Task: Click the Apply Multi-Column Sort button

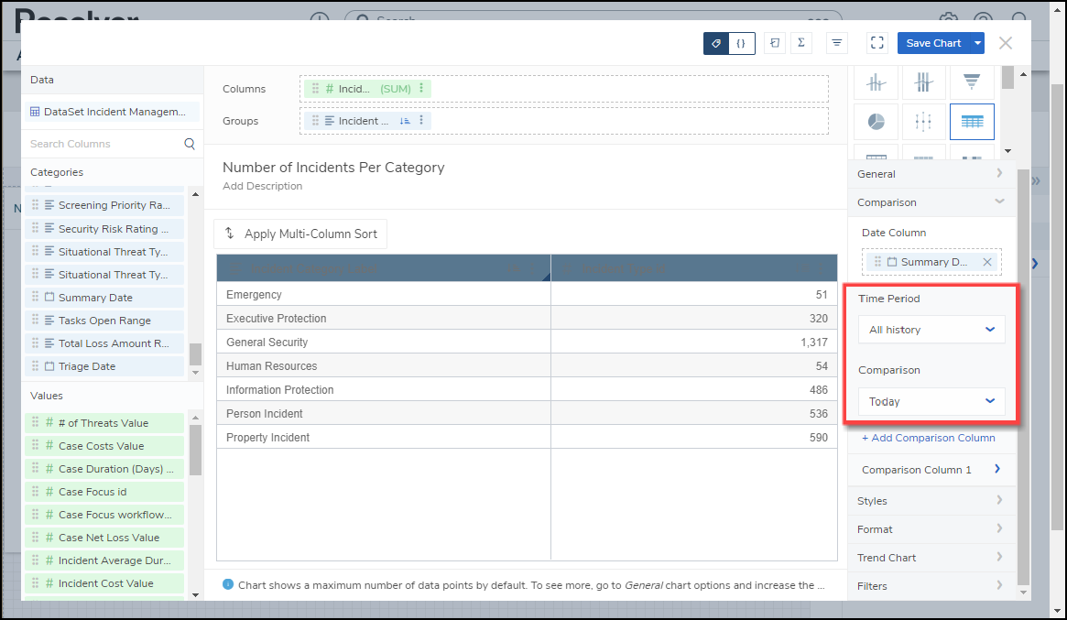Action: (300, 234)
